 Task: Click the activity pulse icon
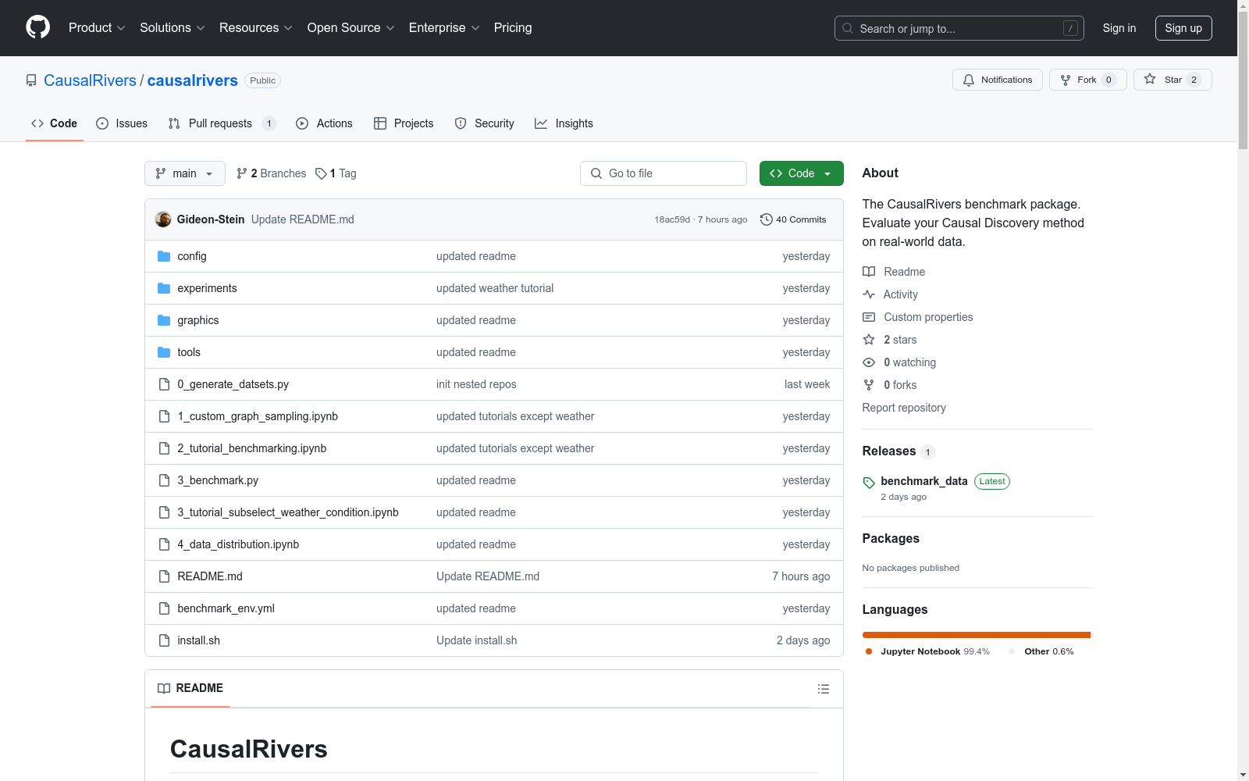click(x=869, y=294)
